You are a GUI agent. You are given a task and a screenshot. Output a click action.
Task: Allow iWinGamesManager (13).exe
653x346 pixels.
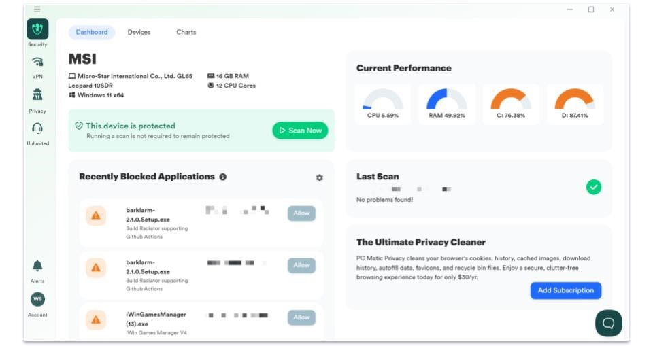(301, 317)
